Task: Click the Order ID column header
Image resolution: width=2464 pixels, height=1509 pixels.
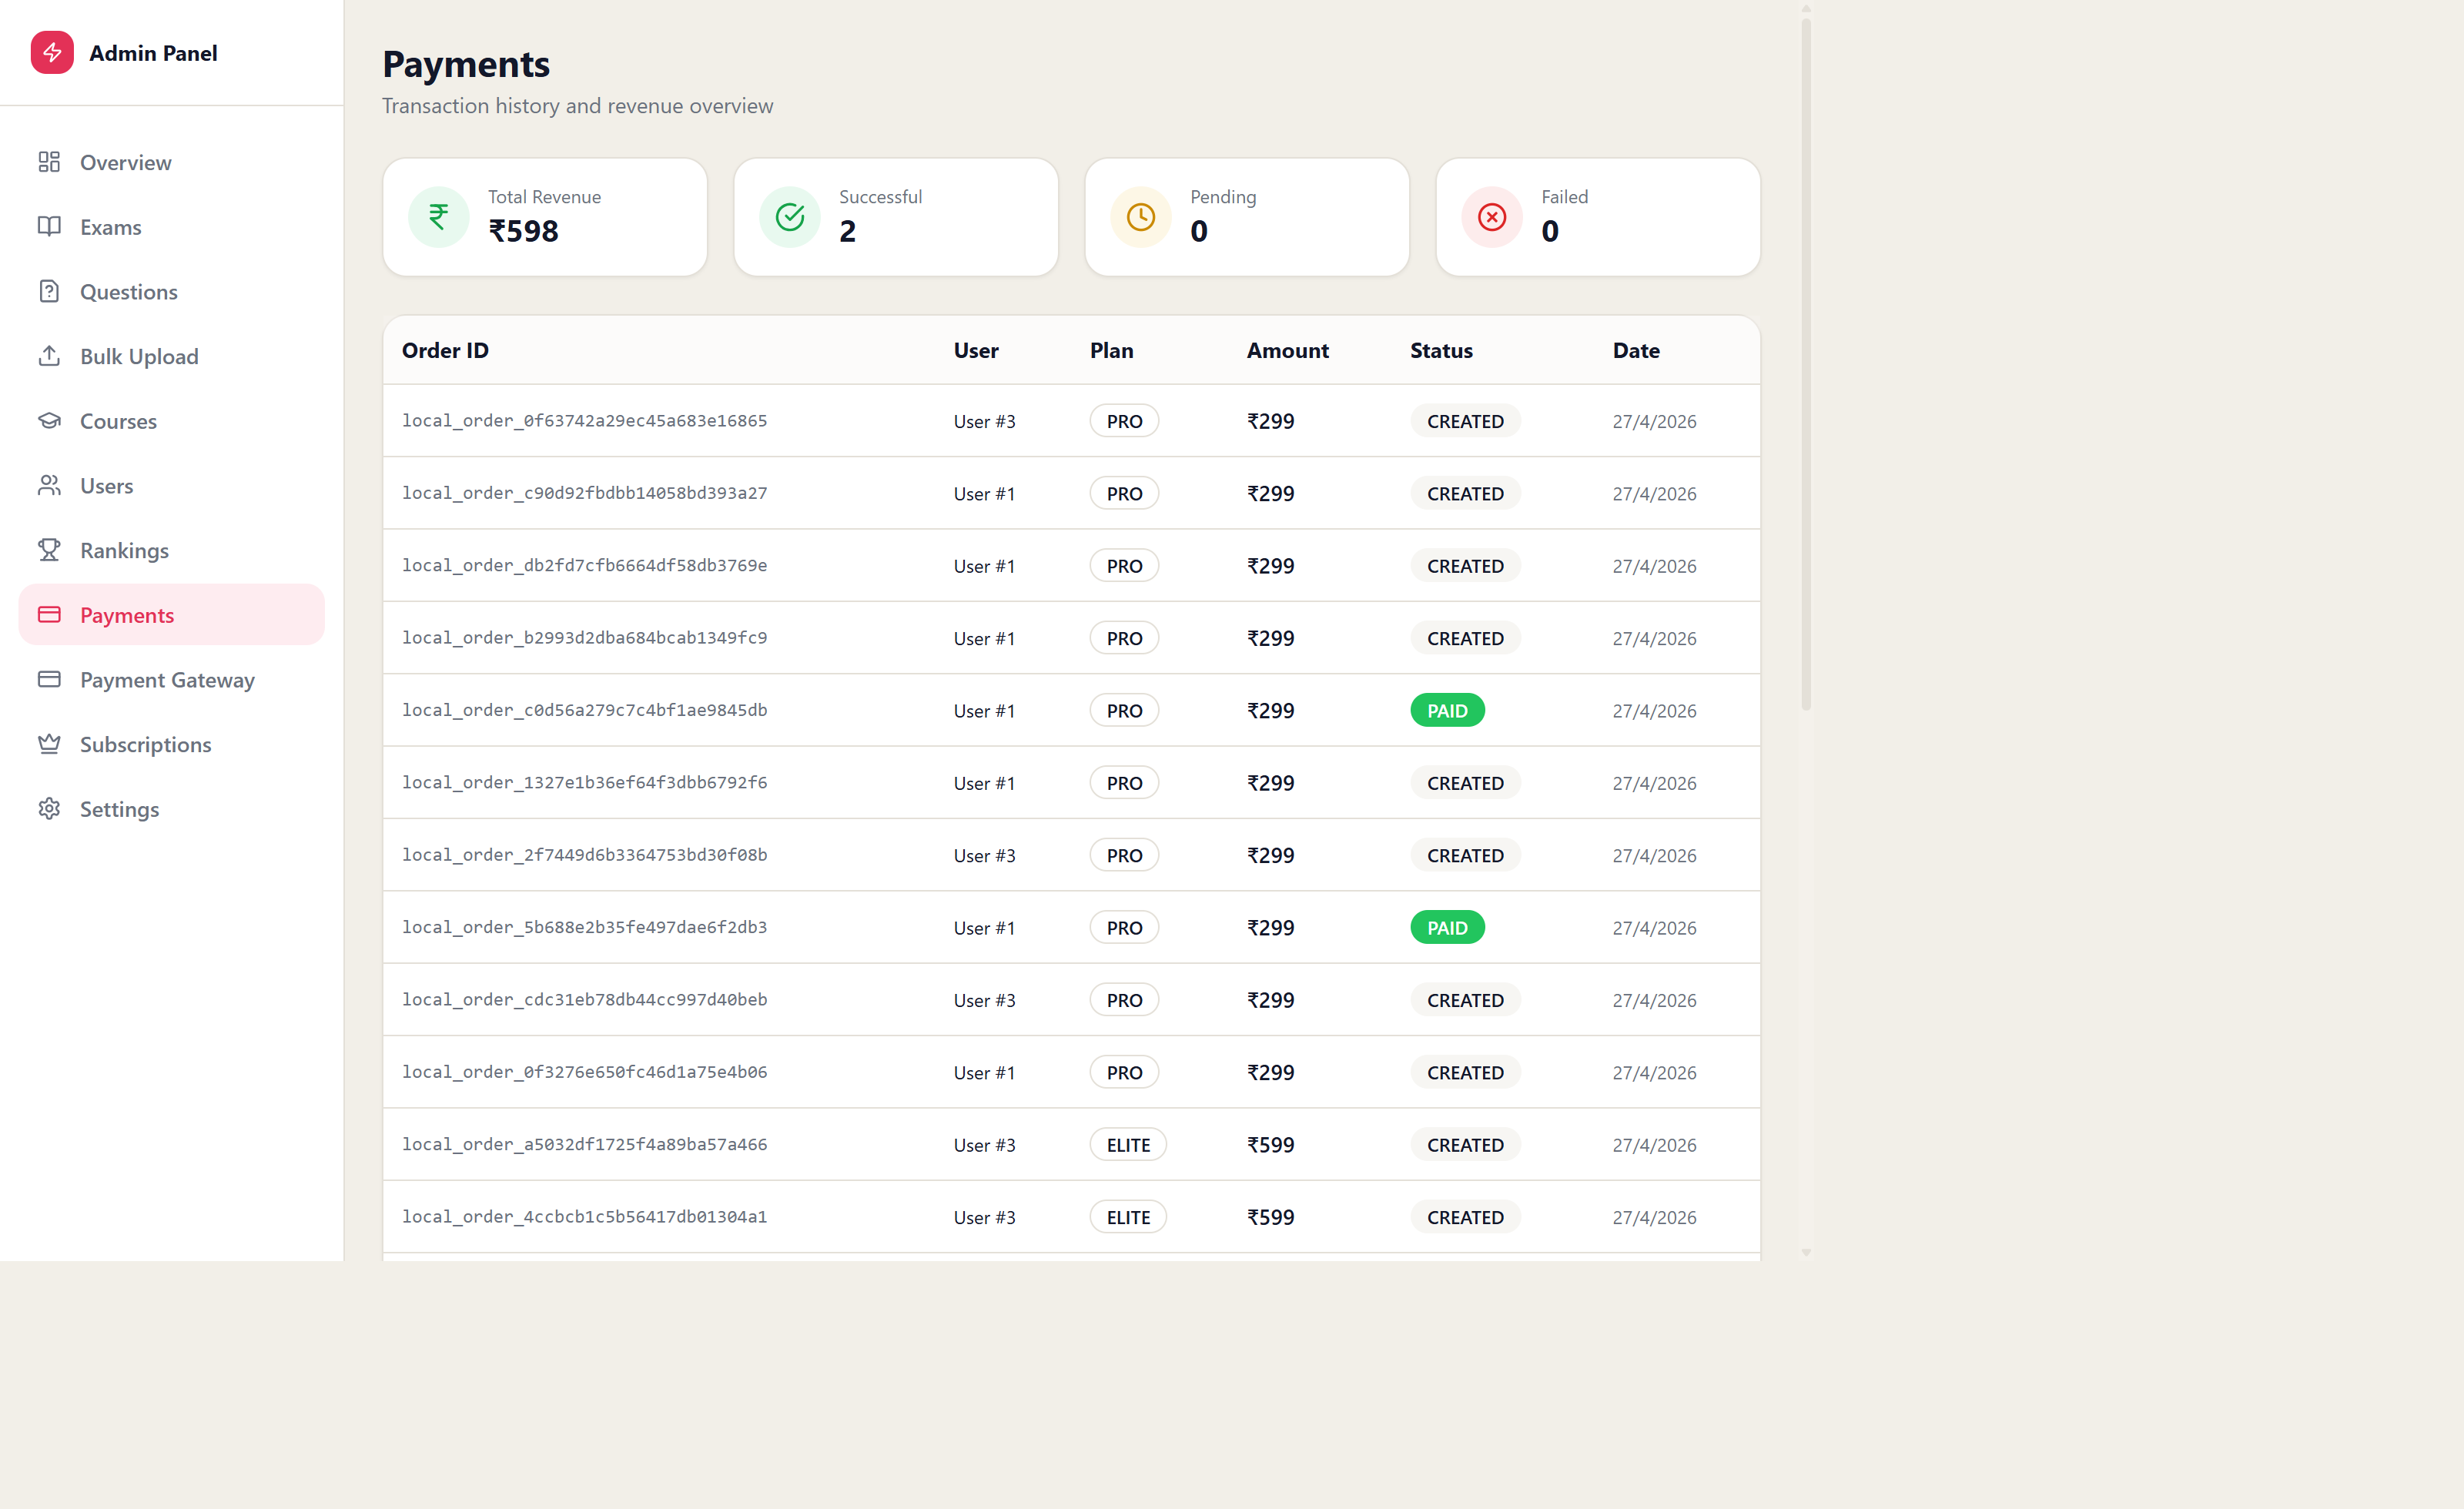Action: 445,350
